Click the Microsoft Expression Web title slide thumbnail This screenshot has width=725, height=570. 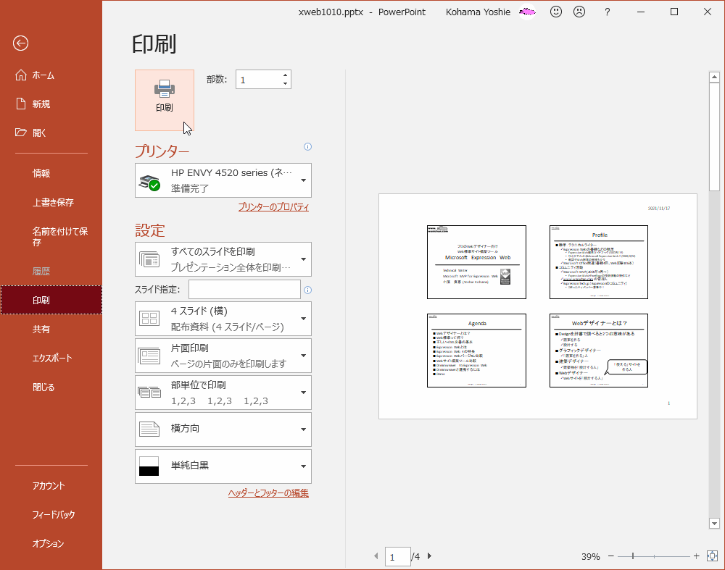click(x=477, y=262)
